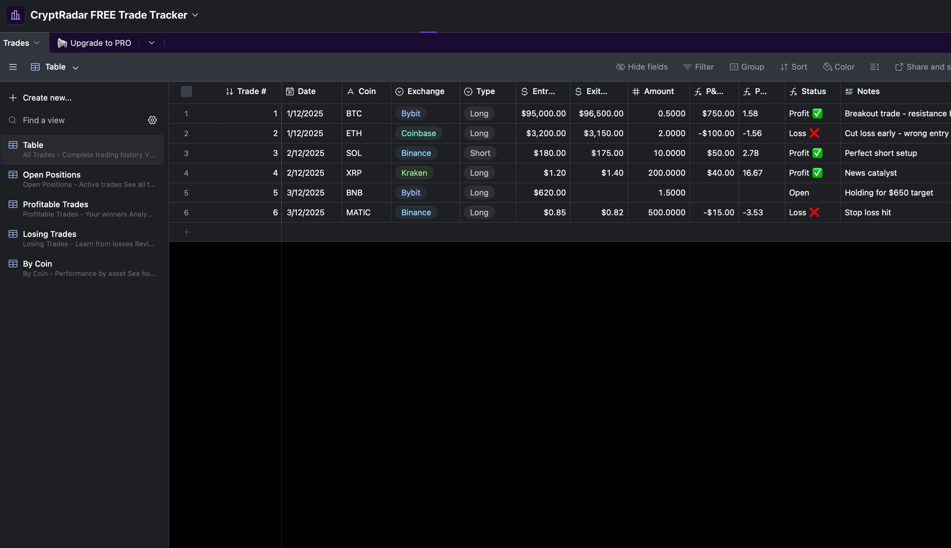Open the Color coloring options
The width and height of the screenshot is (951, 548).
coord(839,67)
